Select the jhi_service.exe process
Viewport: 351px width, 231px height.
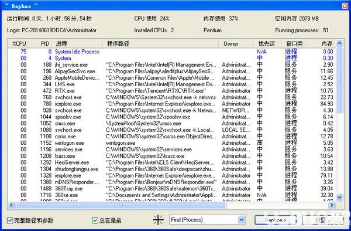pyautogui.click(x=172, y=65)
